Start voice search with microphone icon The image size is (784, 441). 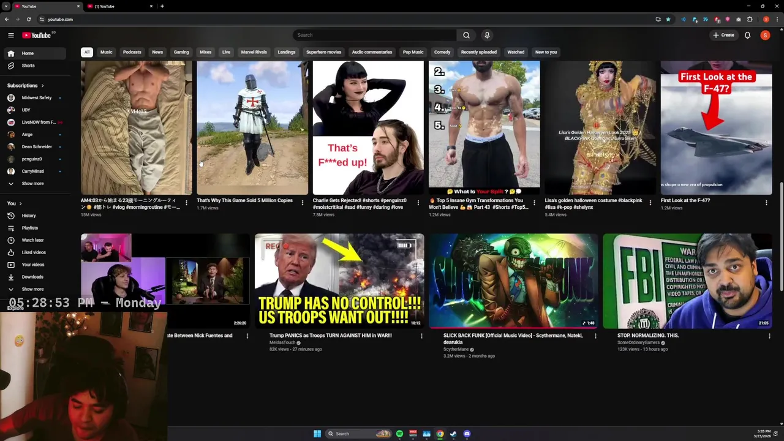coord(487,35)
